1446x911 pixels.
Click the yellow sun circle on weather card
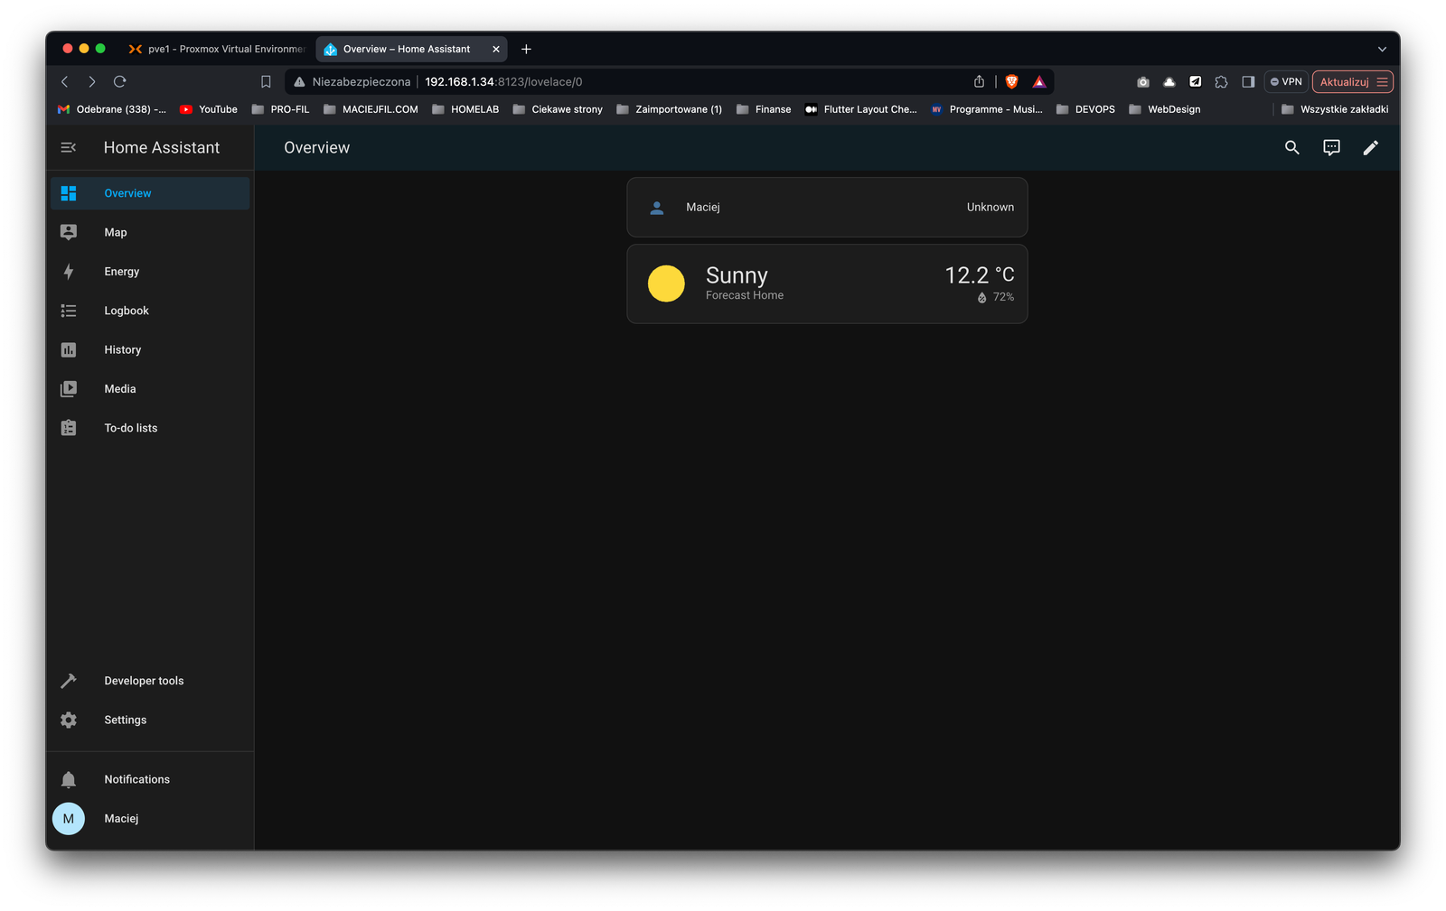[666, 283]
